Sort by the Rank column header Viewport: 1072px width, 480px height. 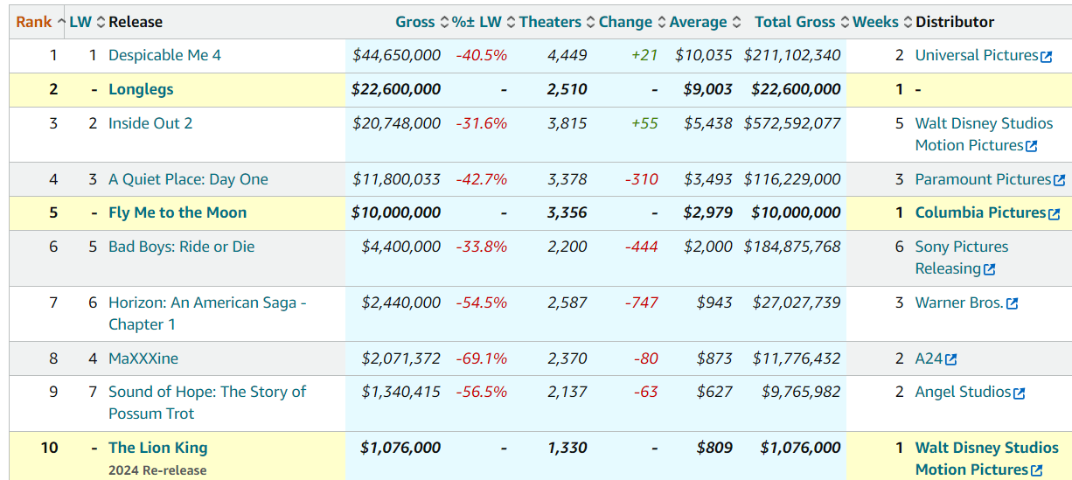point(34,22)
